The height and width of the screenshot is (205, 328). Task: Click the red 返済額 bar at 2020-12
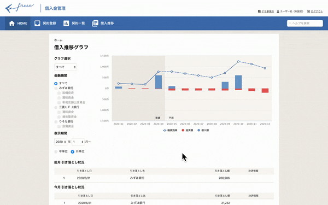pyautogui.click(x=265, y=91)
